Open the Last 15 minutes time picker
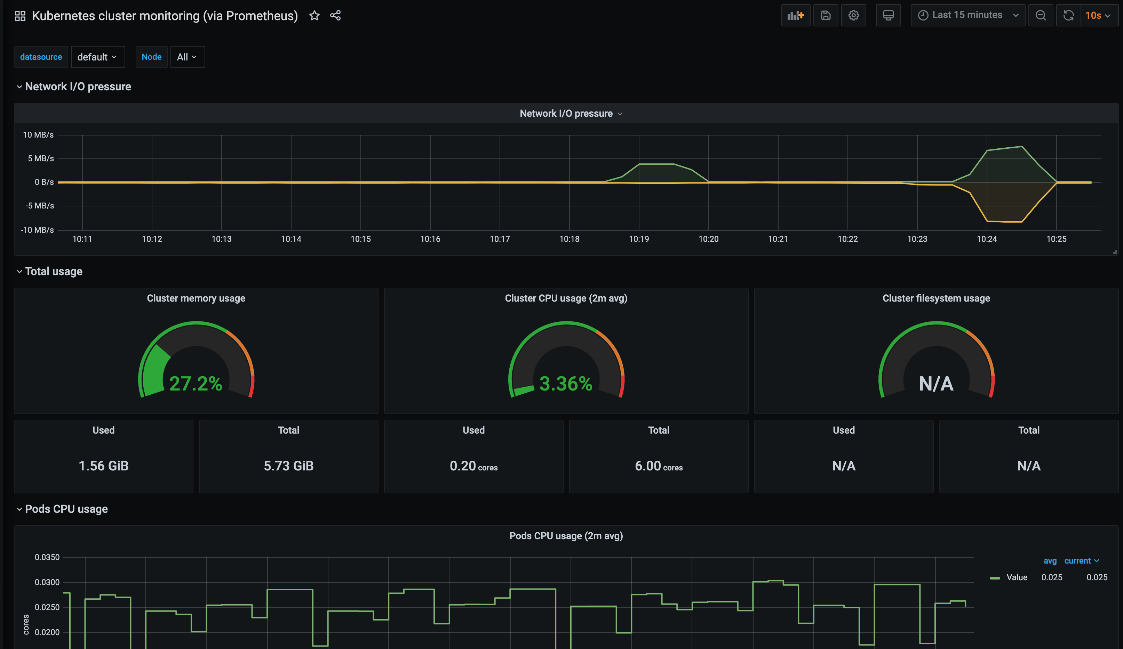 click(967, 16)
